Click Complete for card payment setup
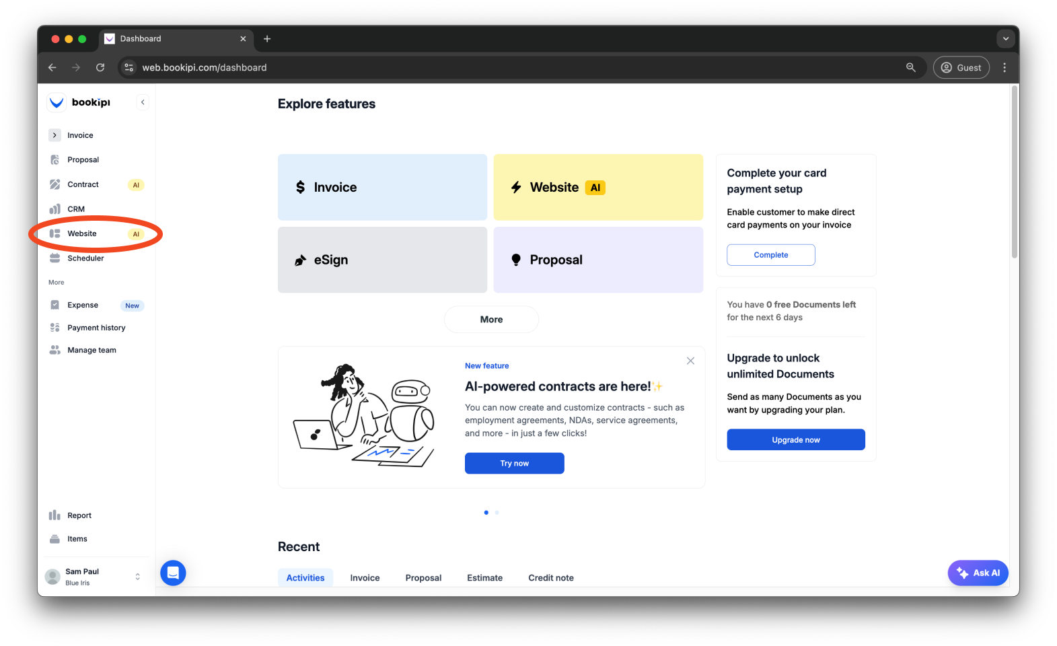This screenshot has width=1057, height=646. click(771, 255)
